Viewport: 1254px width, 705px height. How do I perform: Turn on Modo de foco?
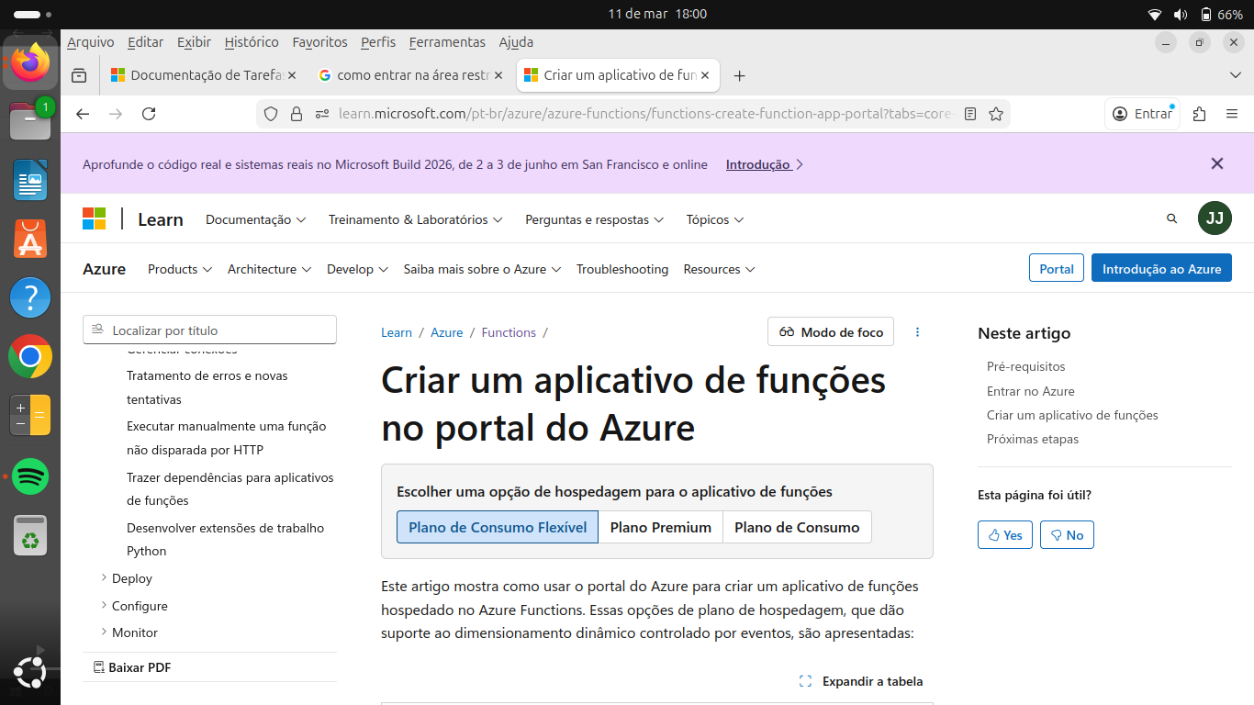831,332
